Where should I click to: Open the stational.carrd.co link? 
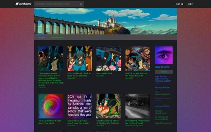tap(162, 94)
